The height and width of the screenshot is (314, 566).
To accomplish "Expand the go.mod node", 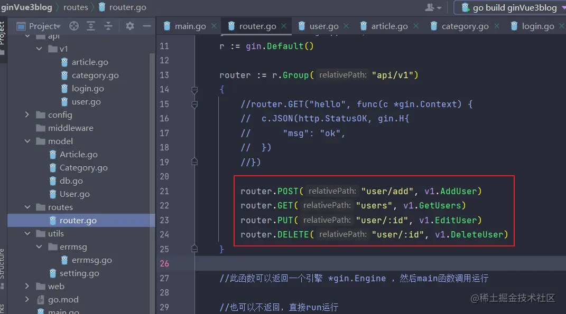I will click(27, 299).
